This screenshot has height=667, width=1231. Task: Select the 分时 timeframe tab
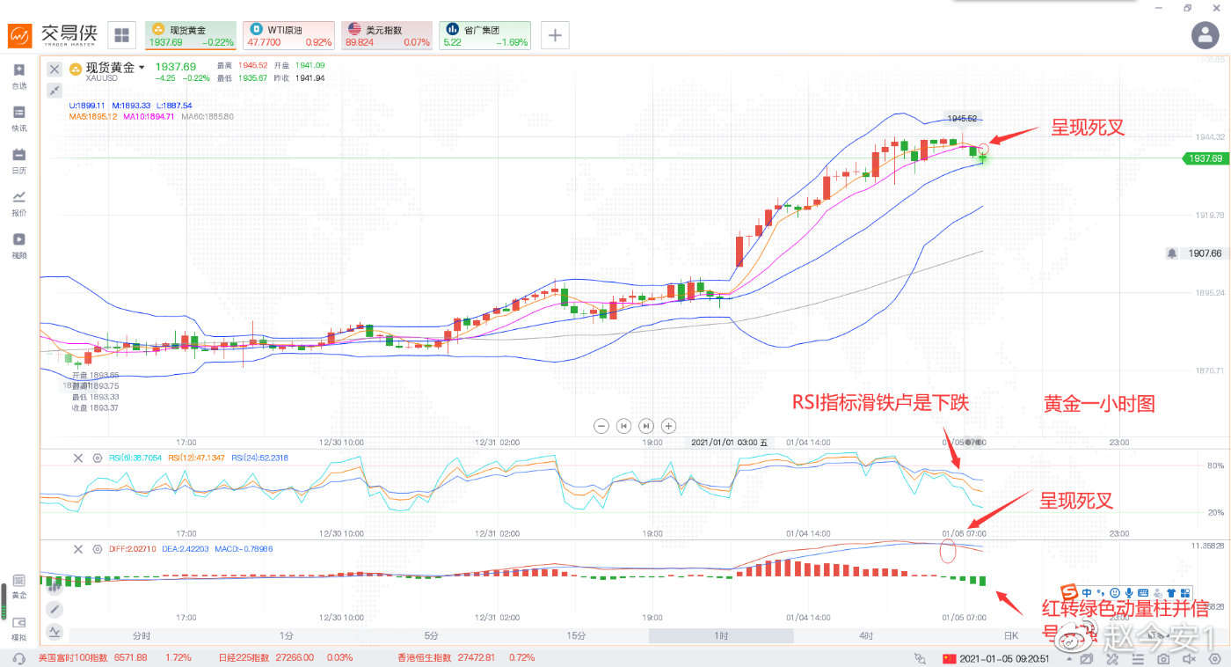pos(142,635)
